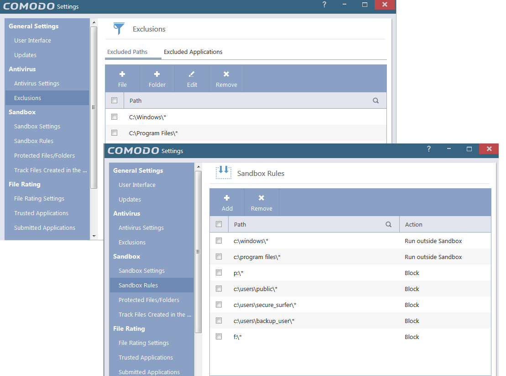Switch to the Excluded Applications tab
The height and width of the screenshot is (376, 506).
[x=193, y=52]
